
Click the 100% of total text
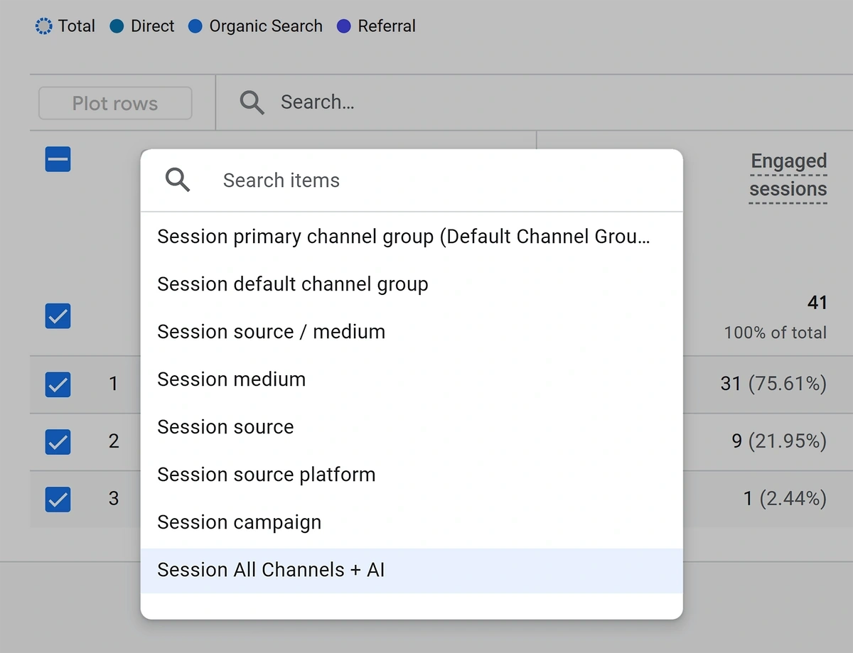776,333
